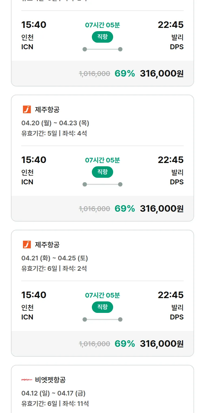Click the Jeju Air logo in the 04.21 flight card
This screenshot has height=413, width=205.
[27, 245]
